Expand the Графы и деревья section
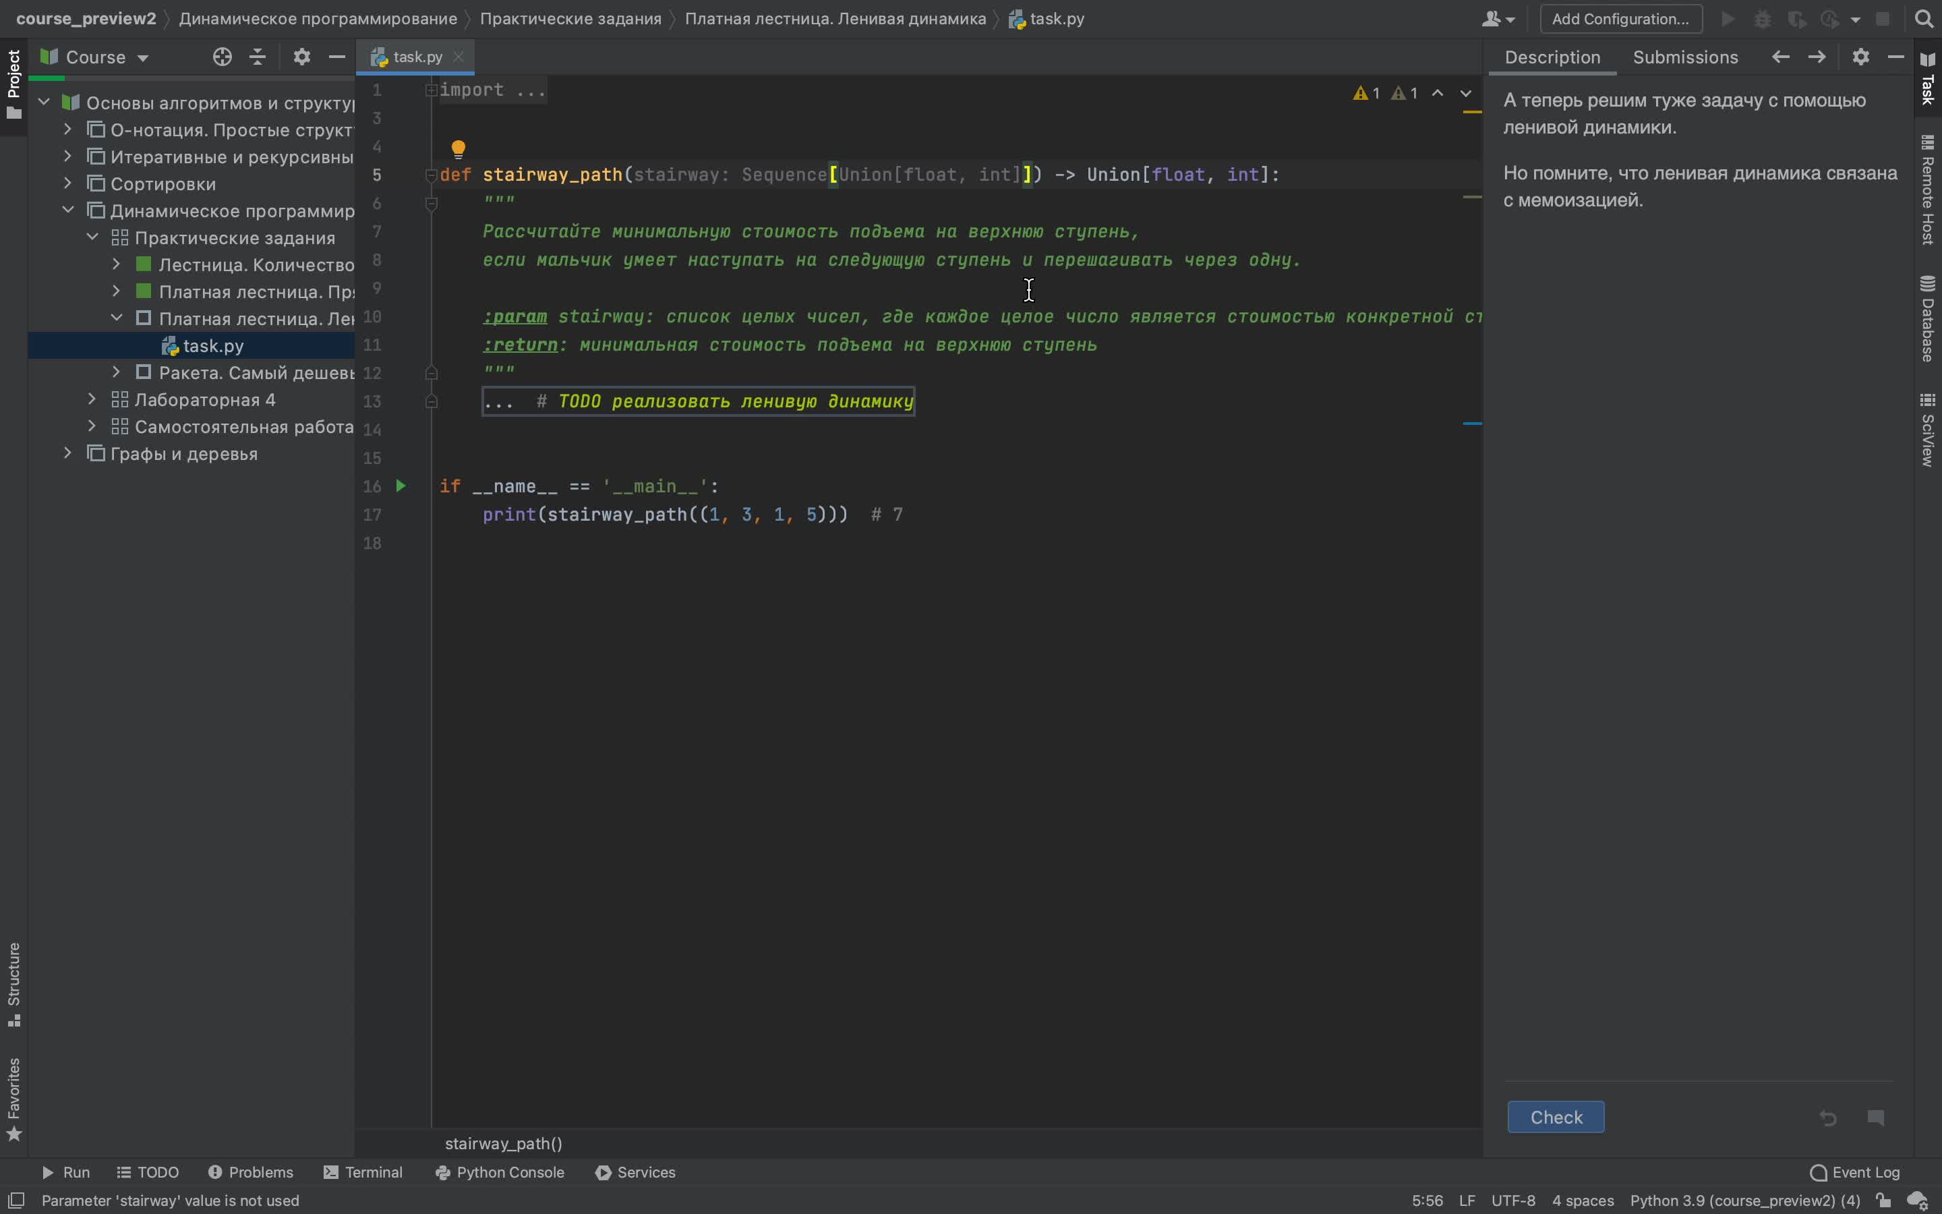Image resolution: width=1942 pixels, height=1214 pixels. tap(68, 453)
